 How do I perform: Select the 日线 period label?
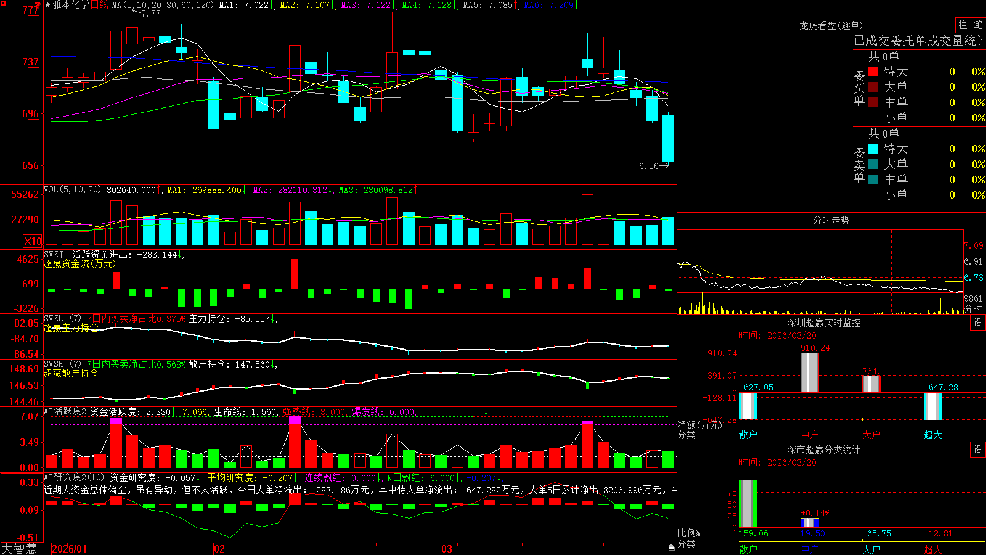(x=99, y=5)
